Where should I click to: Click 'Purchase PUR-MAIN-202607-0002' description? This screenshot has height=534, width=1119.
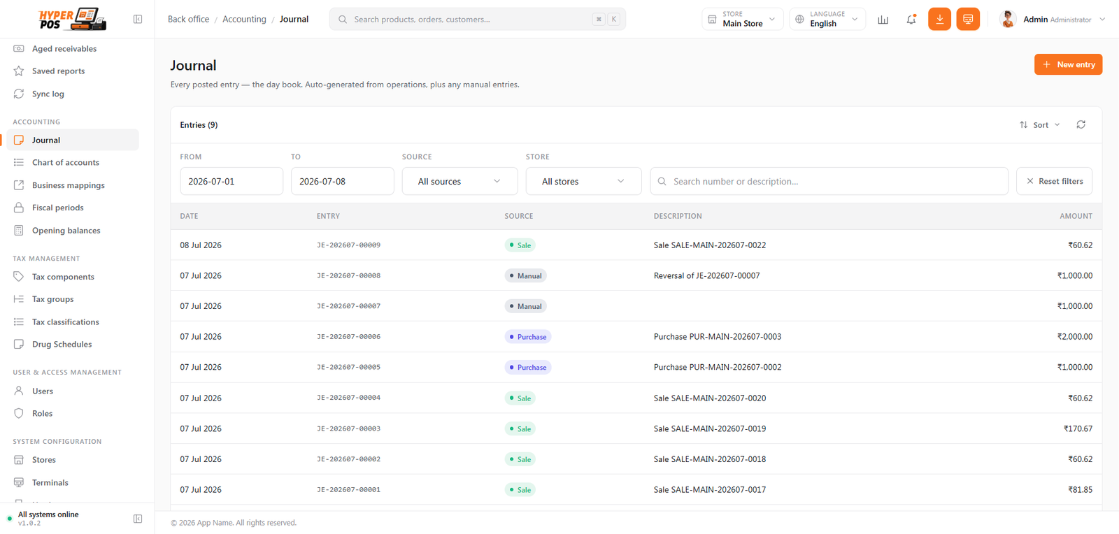click(x=718, y=367)
